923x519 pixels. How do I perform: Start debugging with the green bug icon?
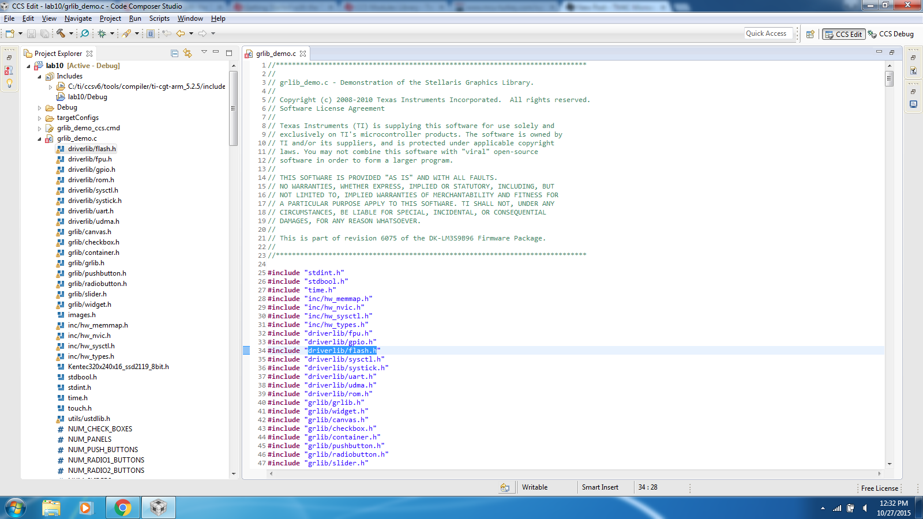click(102, 33)
